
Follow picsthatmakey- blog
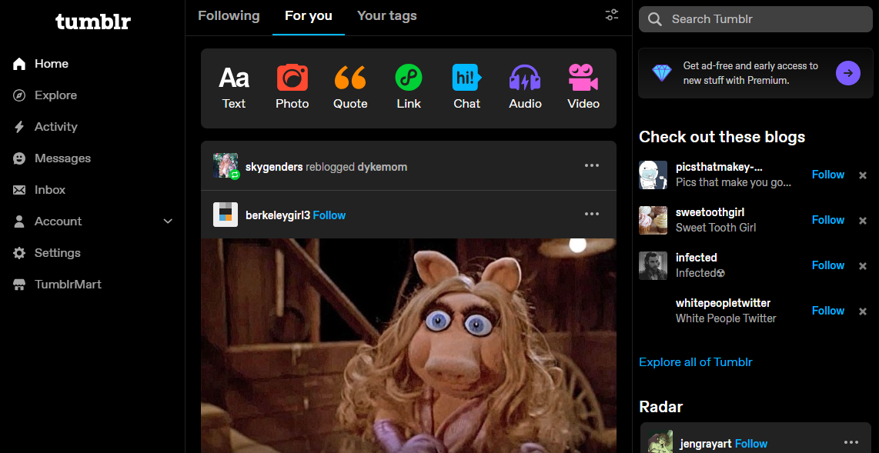(x=828, y=175)
